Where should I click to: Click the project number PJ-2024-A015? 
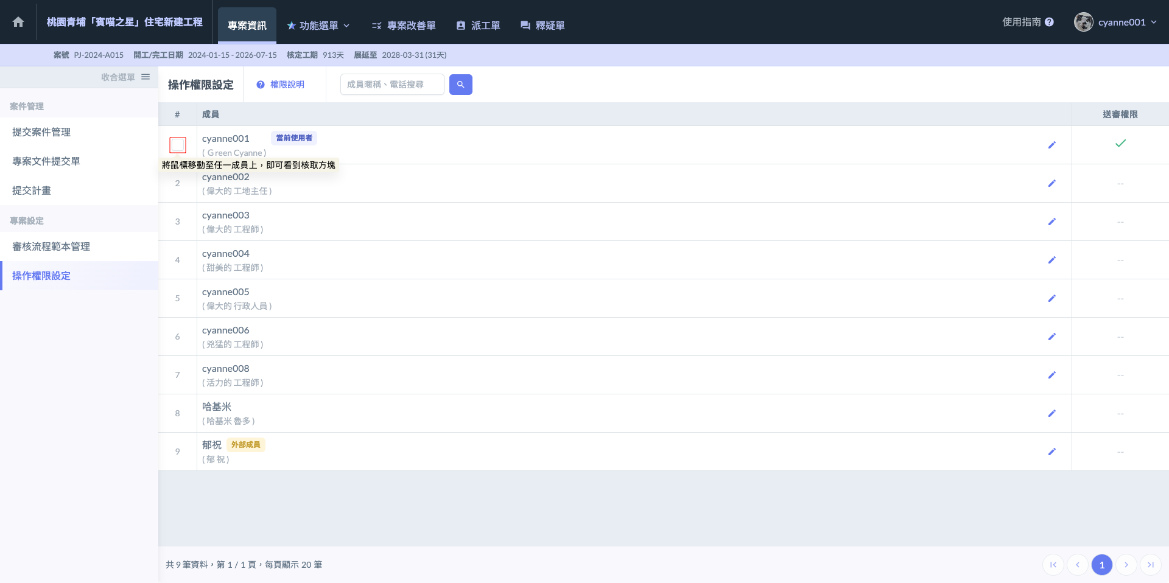click(x=99, y=55)
